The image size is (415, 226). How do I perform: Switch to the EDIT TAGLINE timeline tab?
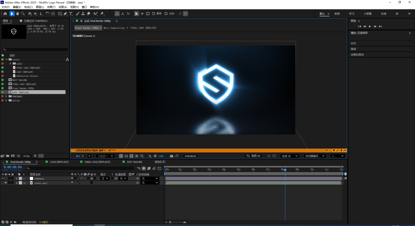click(134, 162)
